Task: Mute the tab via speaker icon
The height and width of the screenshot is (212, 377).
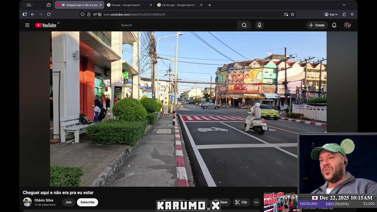Action: pyautogui.click(x=63, y=5)
